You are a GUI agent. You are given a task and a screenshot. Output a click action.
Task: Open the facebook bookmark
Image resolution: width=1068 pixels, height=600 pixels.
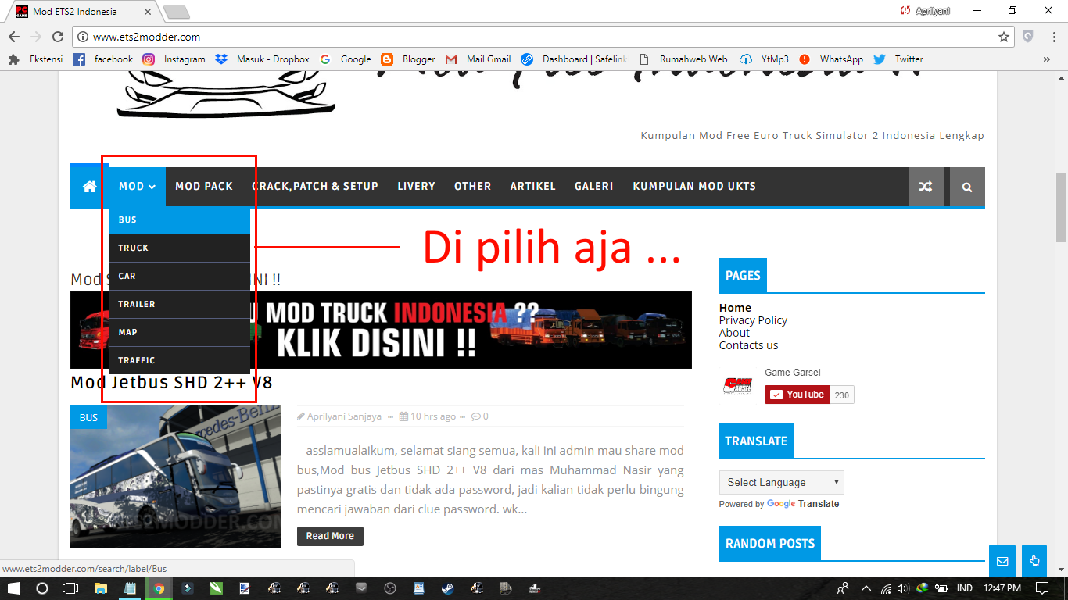[x=102, y=59]
